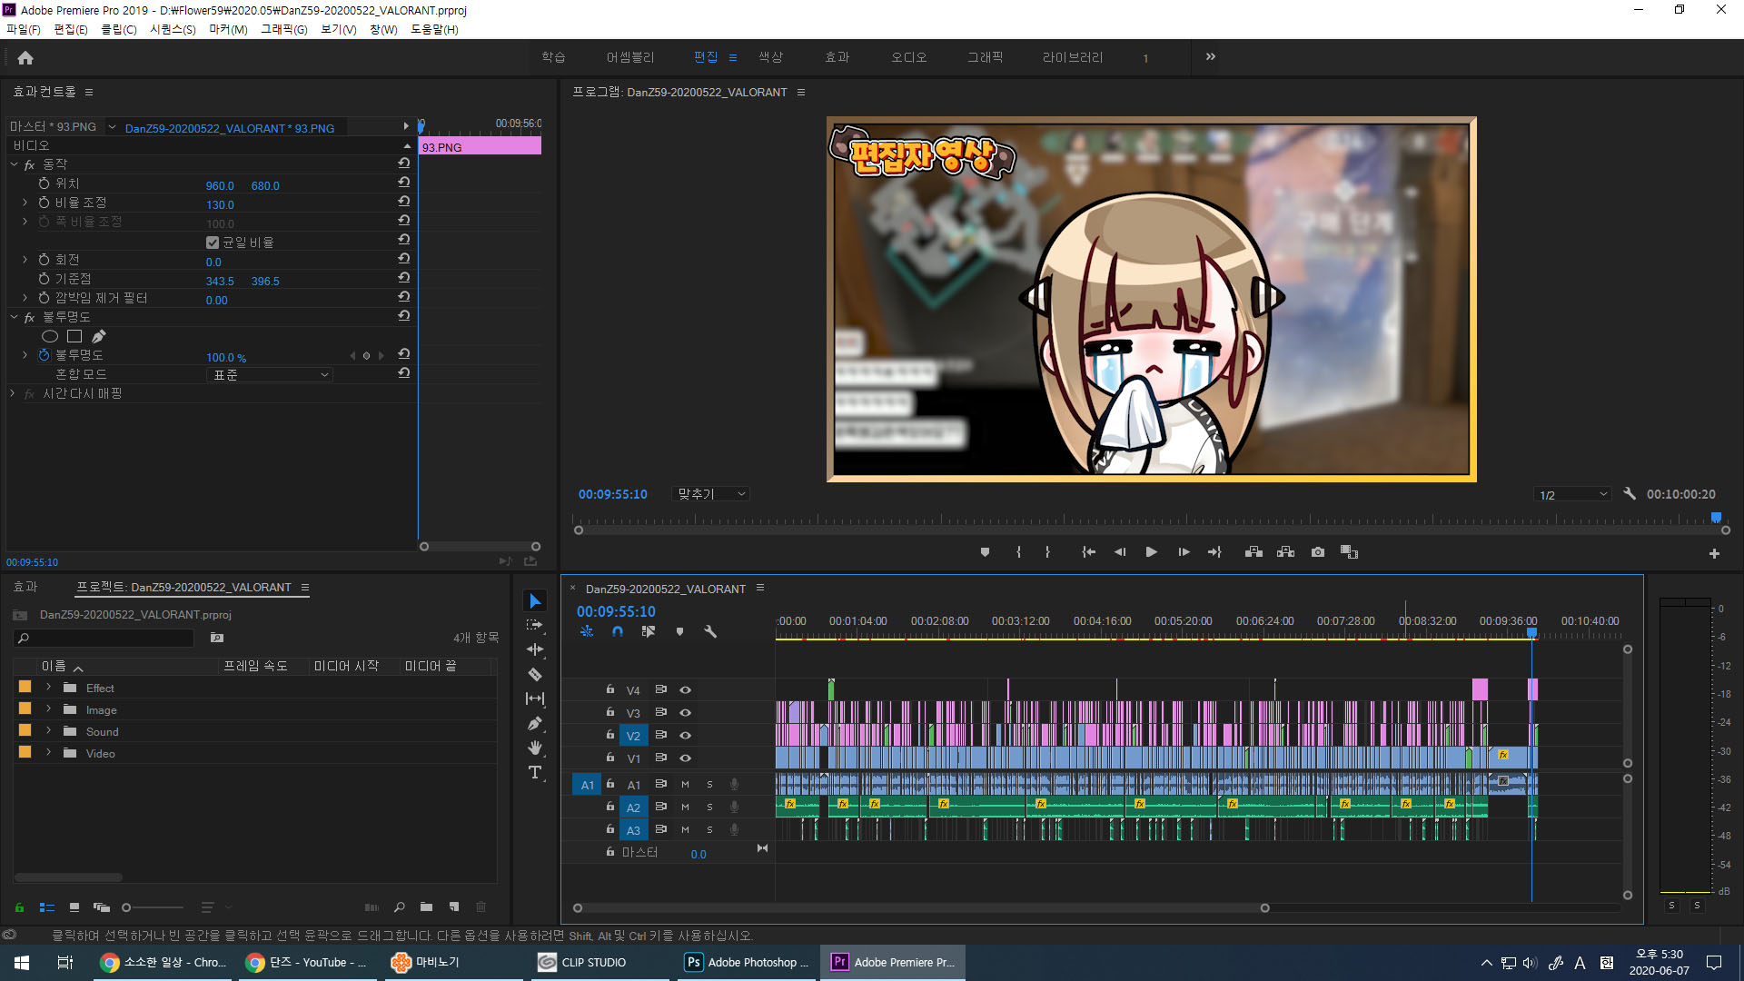1744x981 pixels.
Task: Expand the Effect bin folder
Action: pyautogui.click(x=48, y=688)
